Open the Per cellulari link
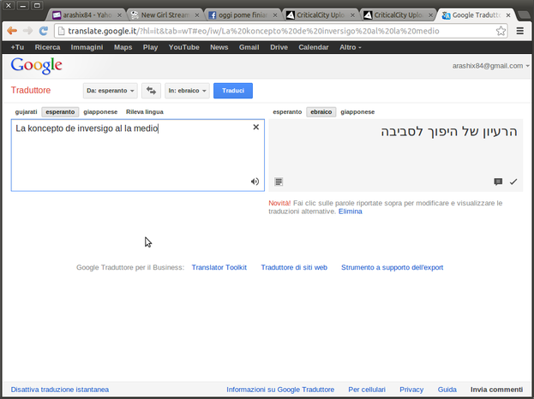This screenshot has height=399, width=534. [x=367, y=390]
